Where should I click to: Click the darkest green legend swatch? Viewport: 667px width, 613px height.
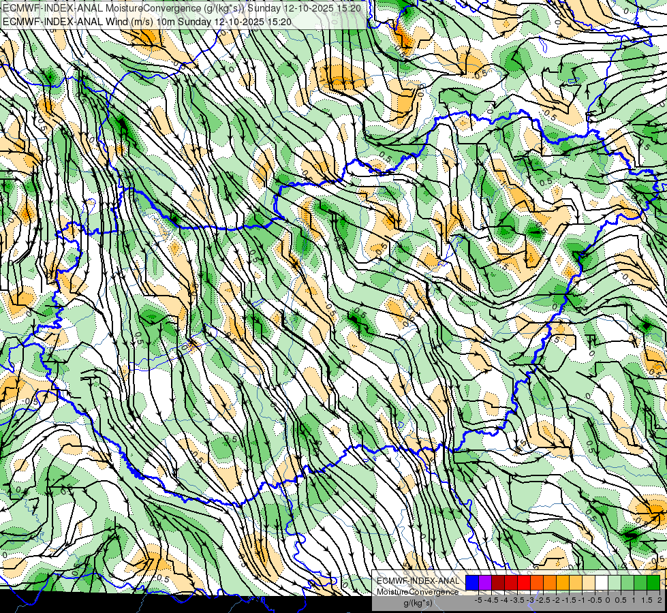click(x=653, y=583)
